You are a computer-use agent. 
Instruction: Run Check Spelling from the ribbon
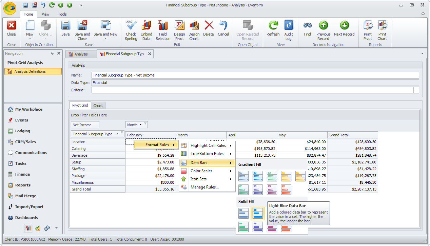(131, 30)
